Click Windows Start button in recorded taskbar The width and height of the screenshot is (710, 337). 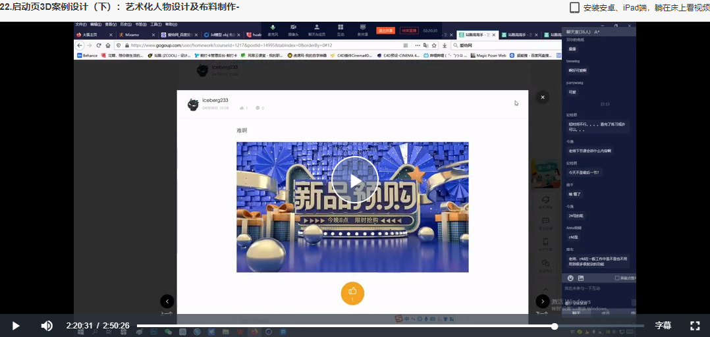point(80,332)
